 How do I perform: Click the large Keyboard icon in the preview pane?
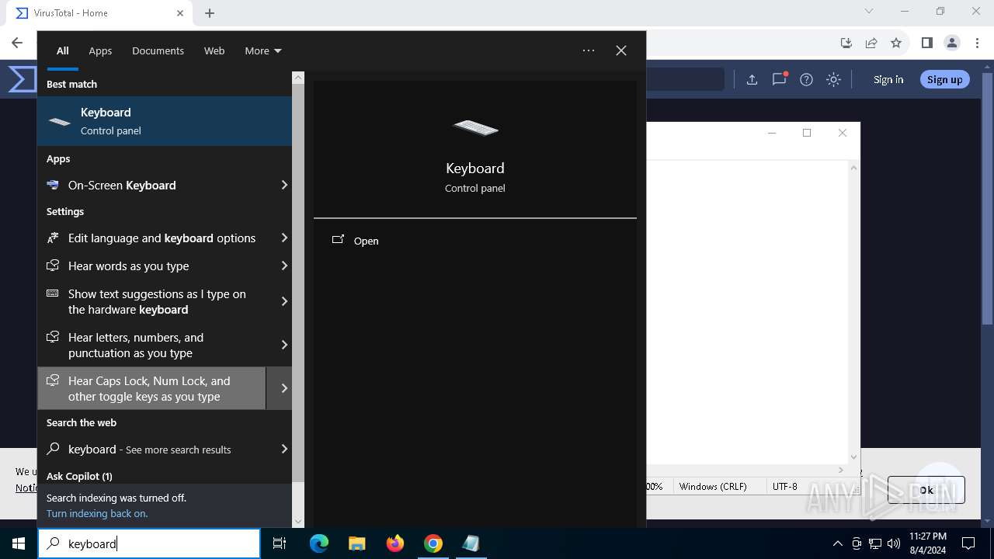click(x=475, y=127)
